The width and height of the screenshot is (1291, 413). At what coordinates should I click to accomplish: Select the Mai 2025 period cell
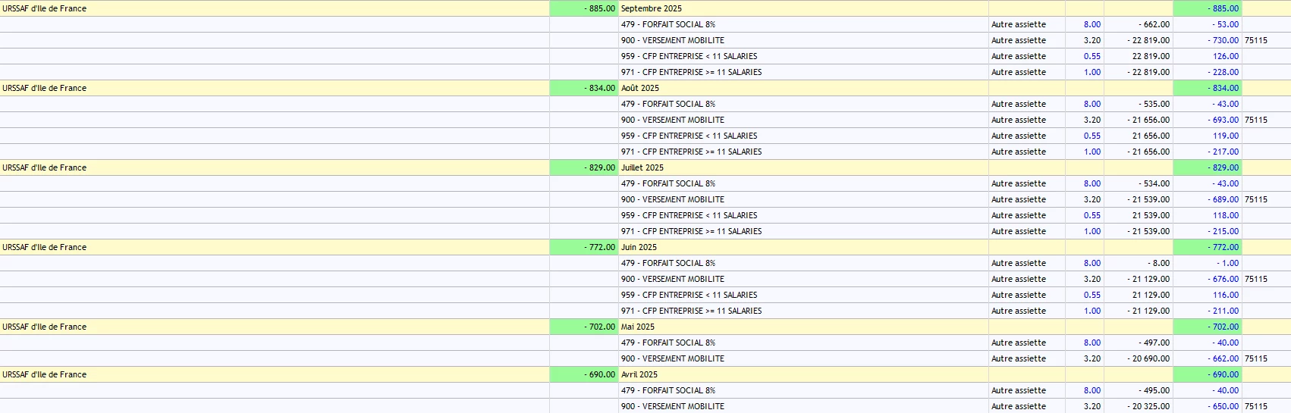(x=803, y=327)
